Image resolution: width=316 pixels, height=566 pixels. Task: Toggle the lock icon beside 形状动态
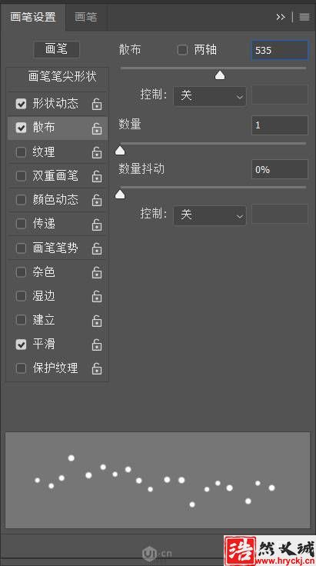[96, 105]
